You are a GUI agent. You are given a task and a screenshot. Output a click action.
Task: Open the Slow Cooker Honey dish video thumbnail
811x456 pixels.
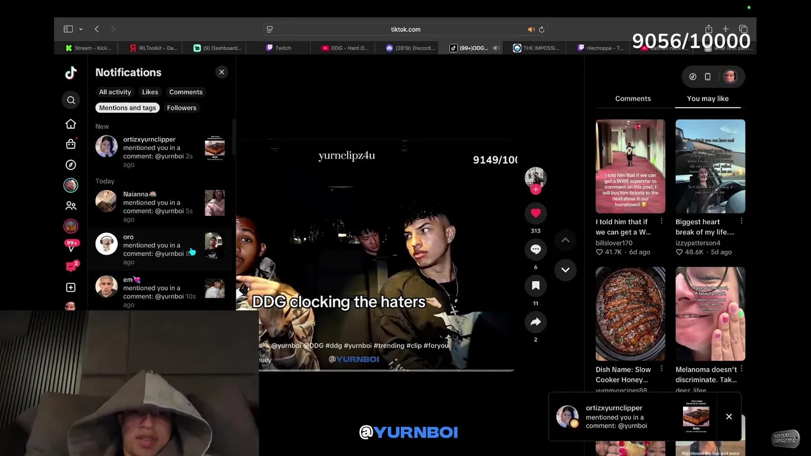(630, 313)
